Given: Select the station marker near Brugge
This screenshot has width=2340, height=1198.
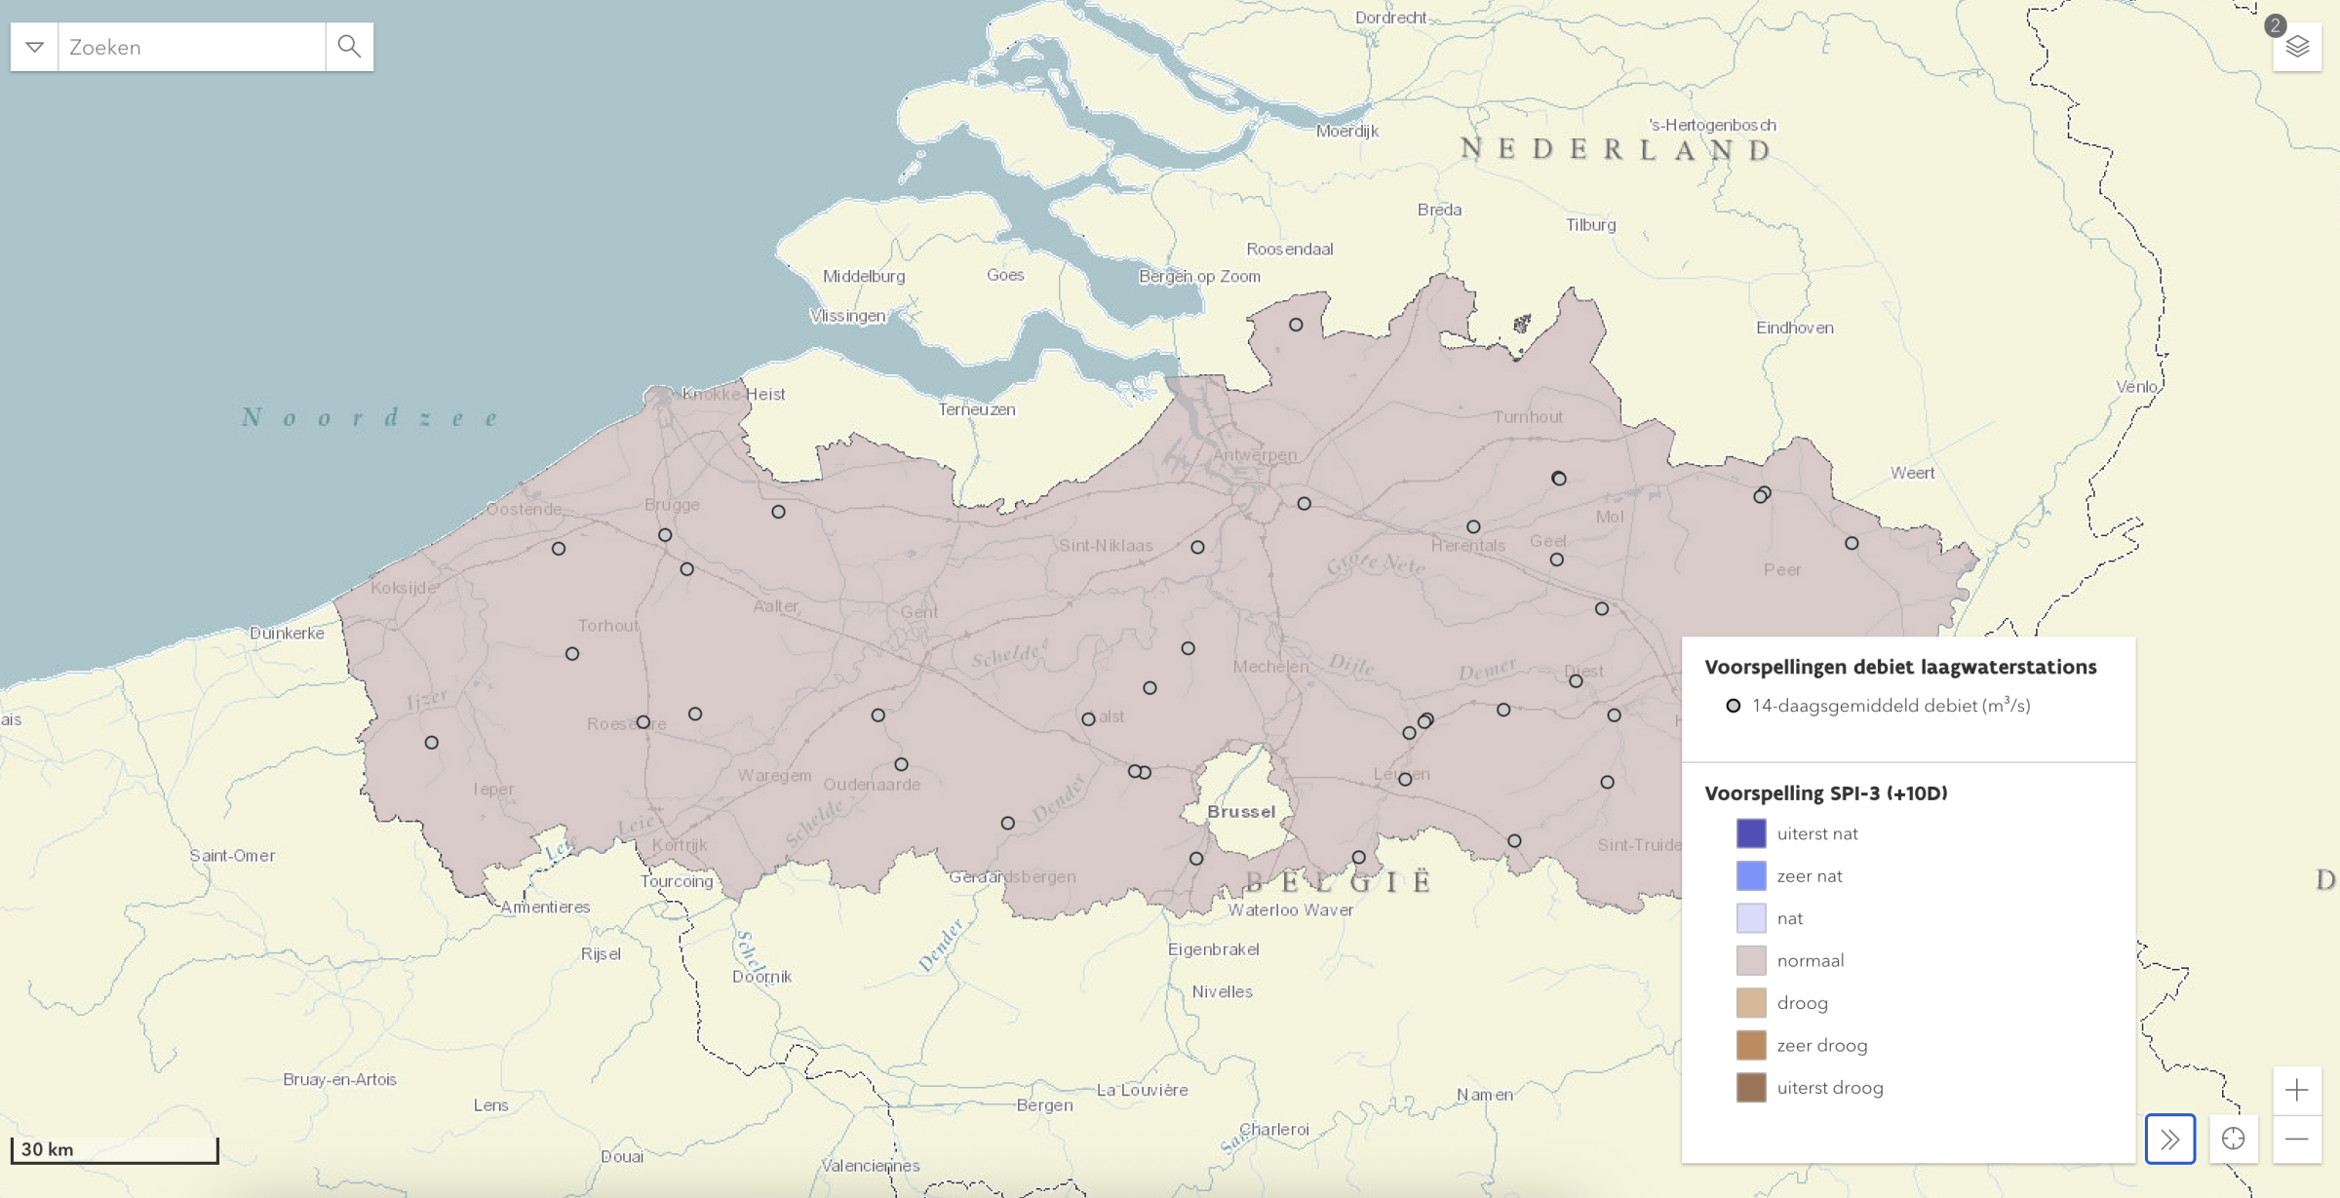Looking at the screenshot, I should coord(665,535).
